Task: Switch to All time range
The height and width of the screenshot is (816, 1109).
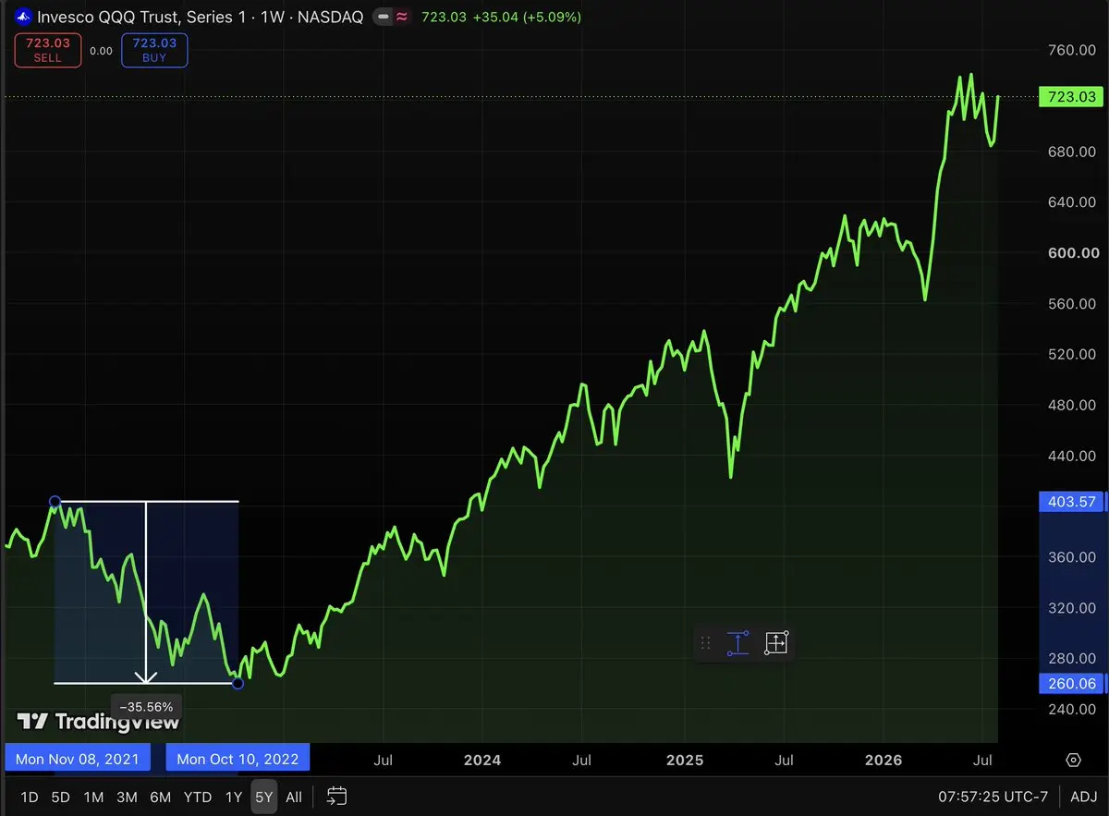Action: point(293,797)
